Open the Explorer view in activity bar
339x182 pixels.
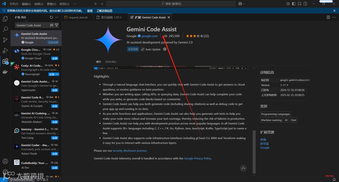(5, 19)
